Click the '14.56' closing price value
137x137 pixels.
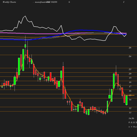131,118
